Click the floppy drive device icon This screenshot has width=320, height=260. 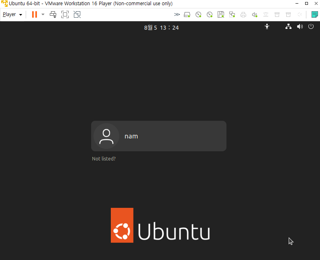click(x=221, y=15)
